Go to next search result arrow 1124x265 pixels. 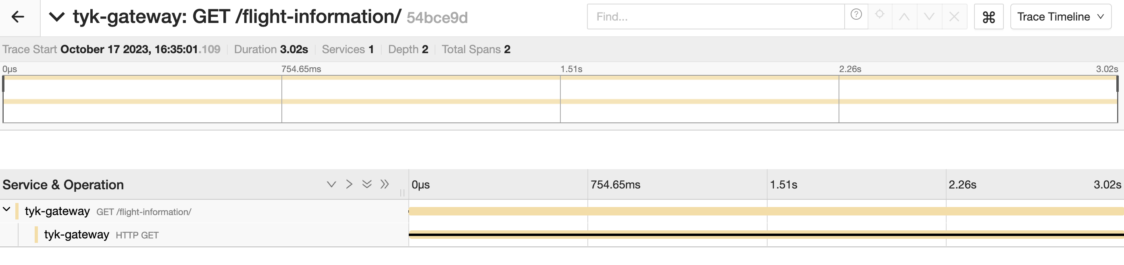(929, 17)
